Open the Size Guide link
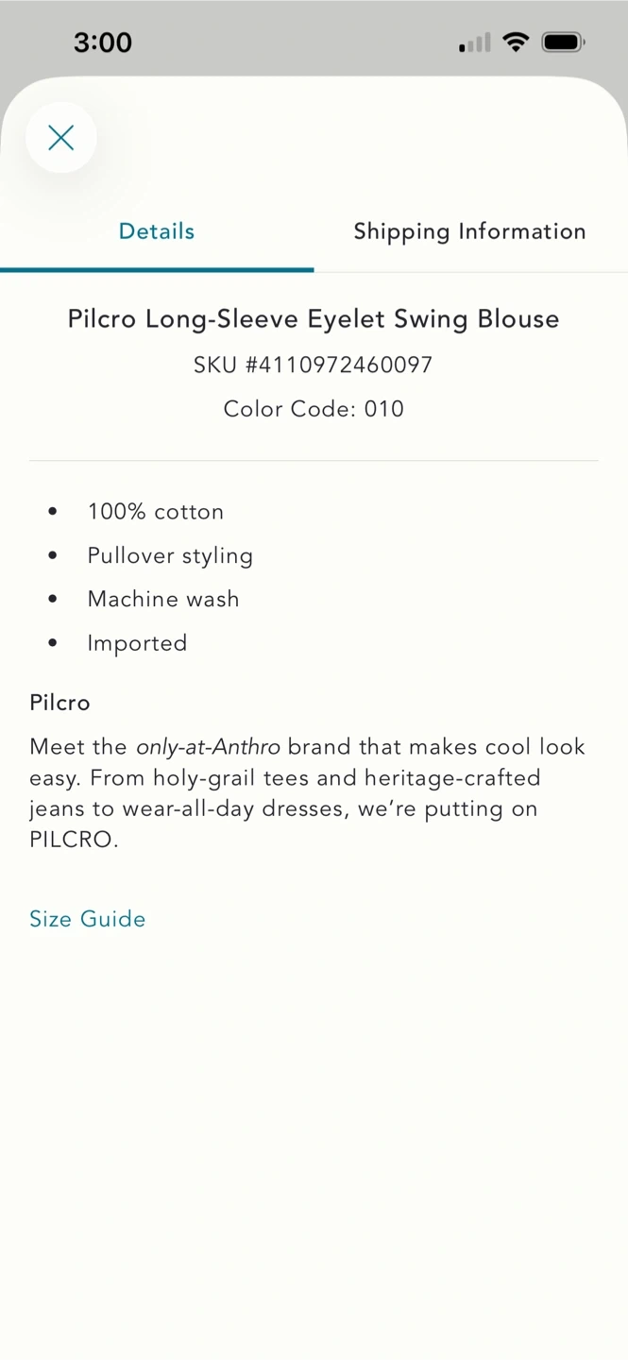 [x=88, y=919]
